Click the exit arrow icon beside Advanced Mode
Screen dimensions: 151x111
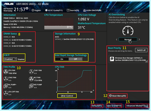[147, 106]
